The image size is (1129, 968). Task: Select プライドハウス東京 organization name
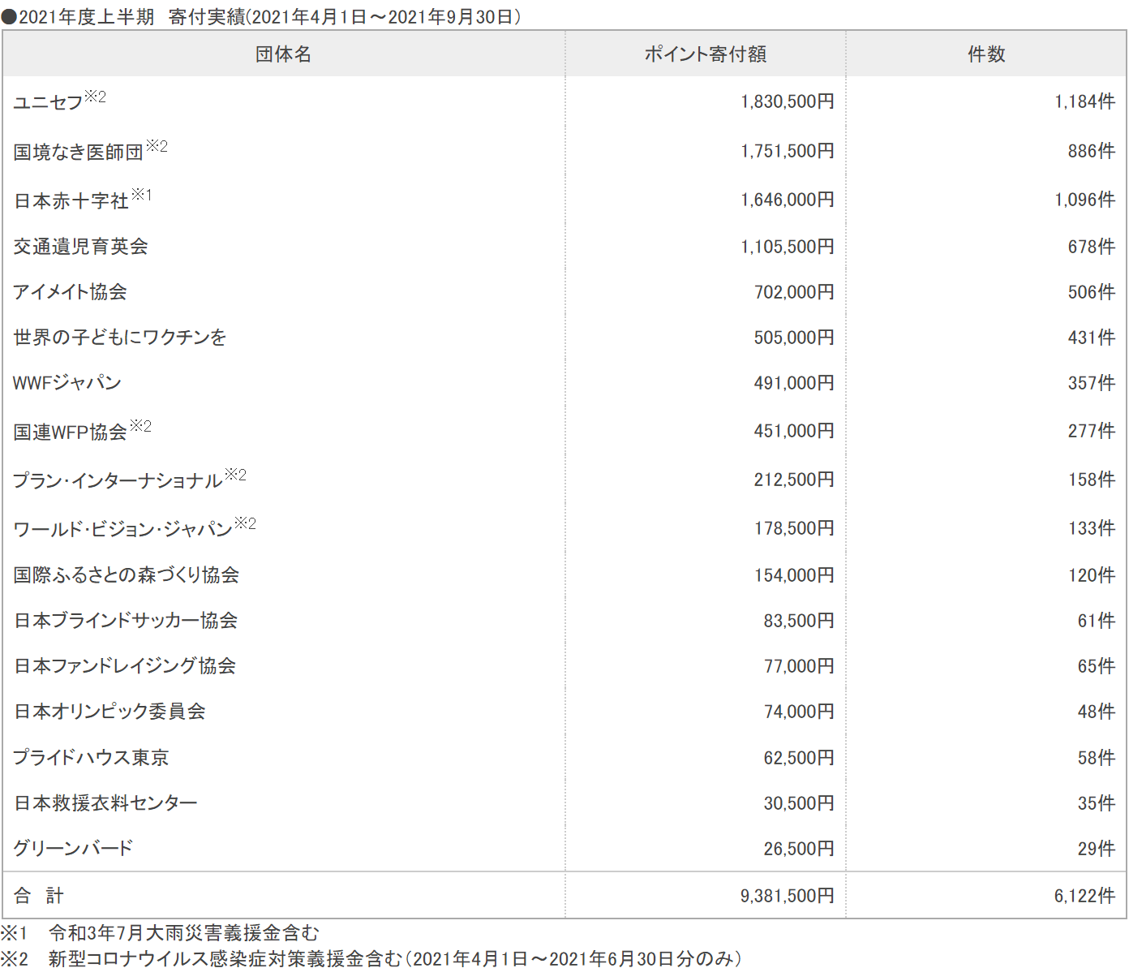(x=91, y=758)
